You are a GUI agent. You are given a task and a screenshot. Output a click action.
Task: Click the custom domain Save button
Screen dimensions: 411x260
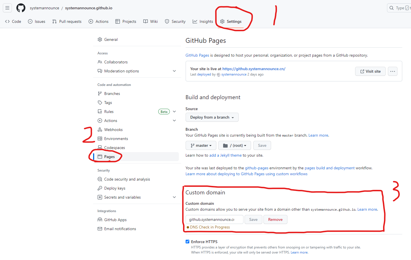pos(253,219)
